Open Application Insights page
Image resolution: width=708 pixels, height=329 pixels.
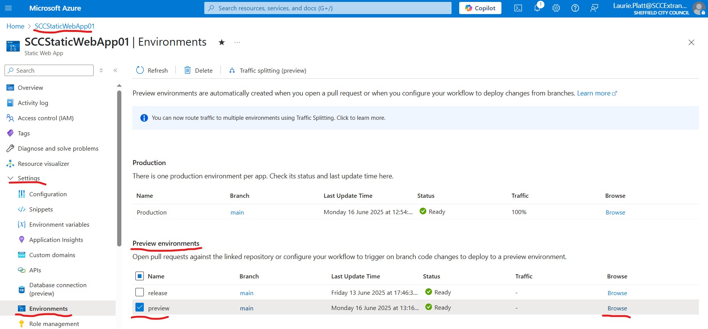click(x=56, y=240)
